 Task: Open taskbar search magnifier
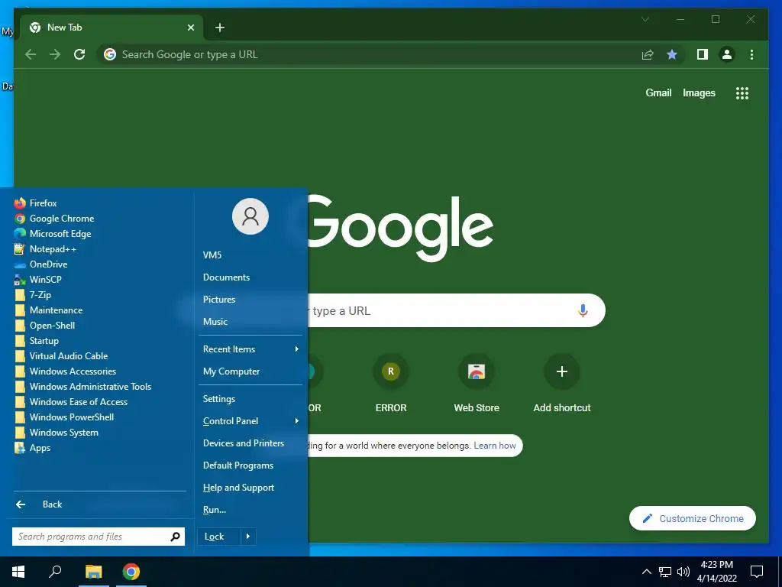[x=55, y=572]
